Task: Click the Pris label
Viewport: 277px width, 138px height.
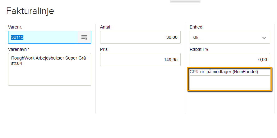Action: [x=104, y=49]
